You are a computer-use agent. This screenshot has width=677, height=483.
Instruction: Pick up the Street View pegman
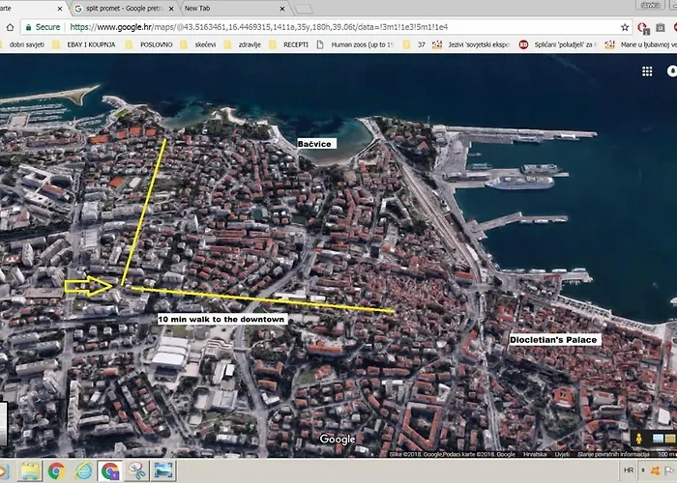[x=638, y=439]
